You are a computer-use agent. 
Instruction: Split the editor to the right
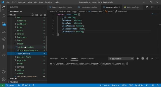tap(152, 7)
